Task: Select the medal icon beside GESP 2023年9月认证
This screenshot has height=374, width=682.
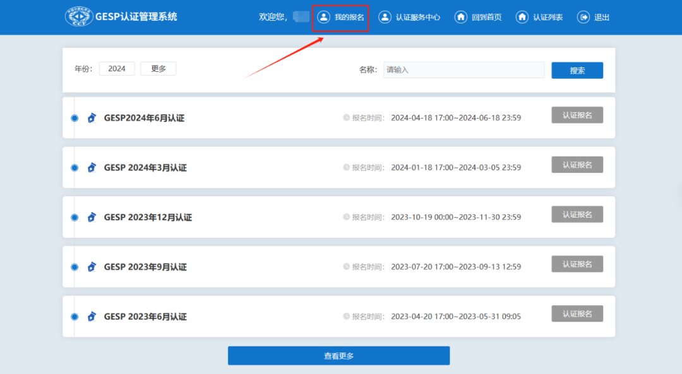Action: [92, 267]
